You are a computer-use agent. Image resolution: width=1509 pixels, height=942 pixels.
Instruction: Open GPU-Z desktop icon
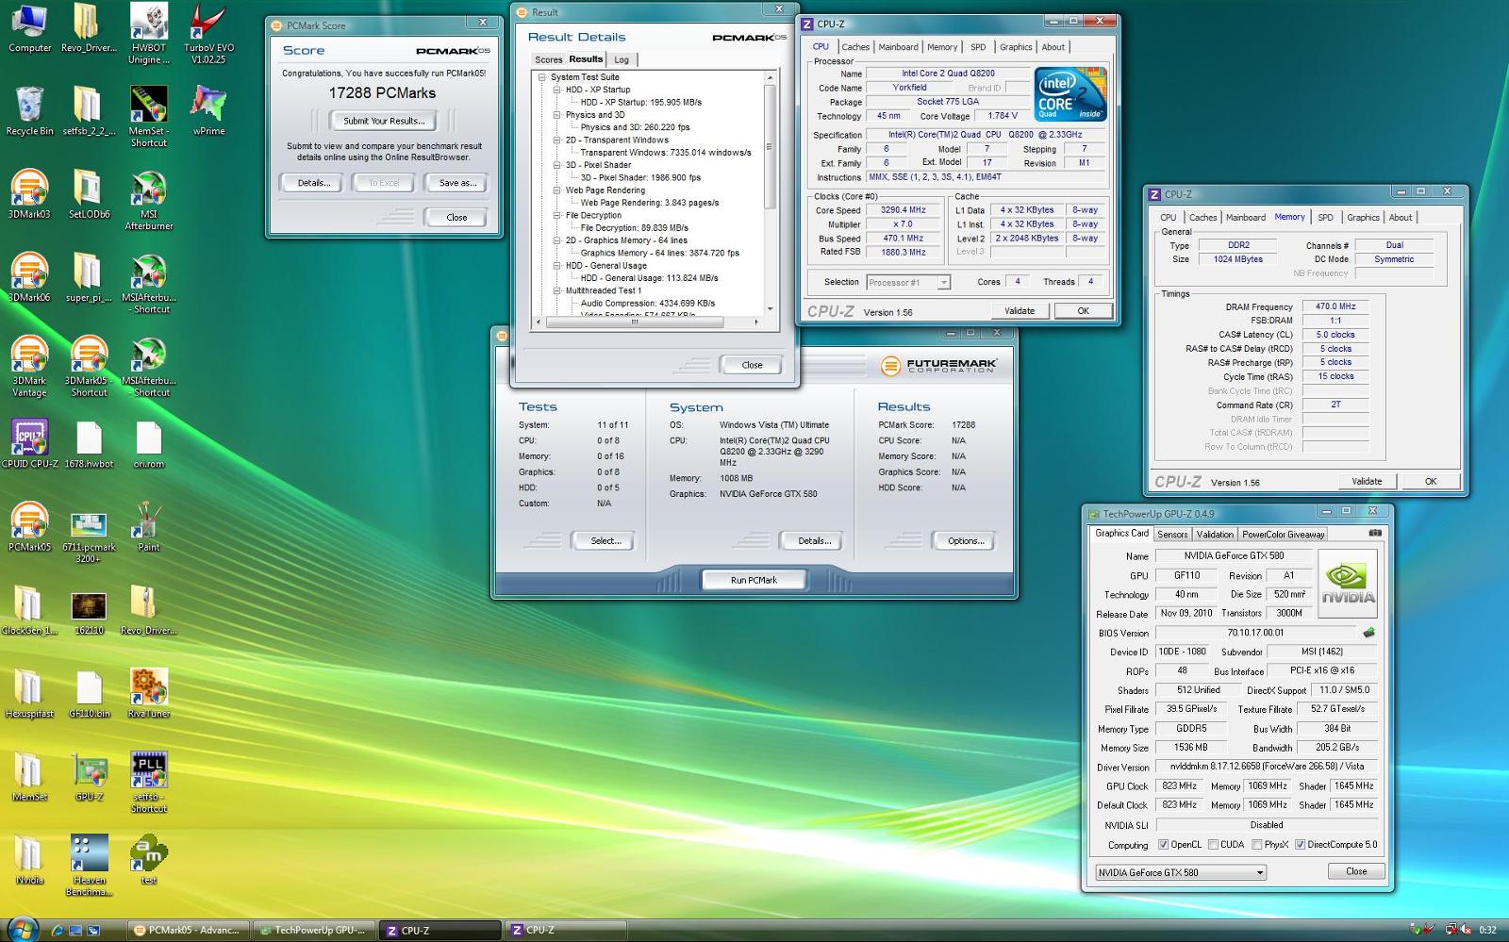click(89, 776)
